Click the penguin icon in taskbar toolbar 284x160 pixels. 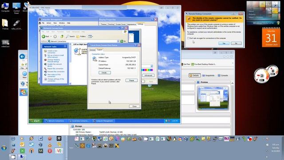coord(174,139)
